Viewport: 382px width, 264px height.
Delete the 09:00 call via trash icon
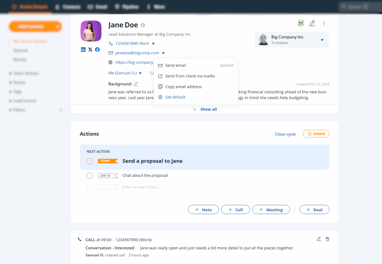pos(328,239)
